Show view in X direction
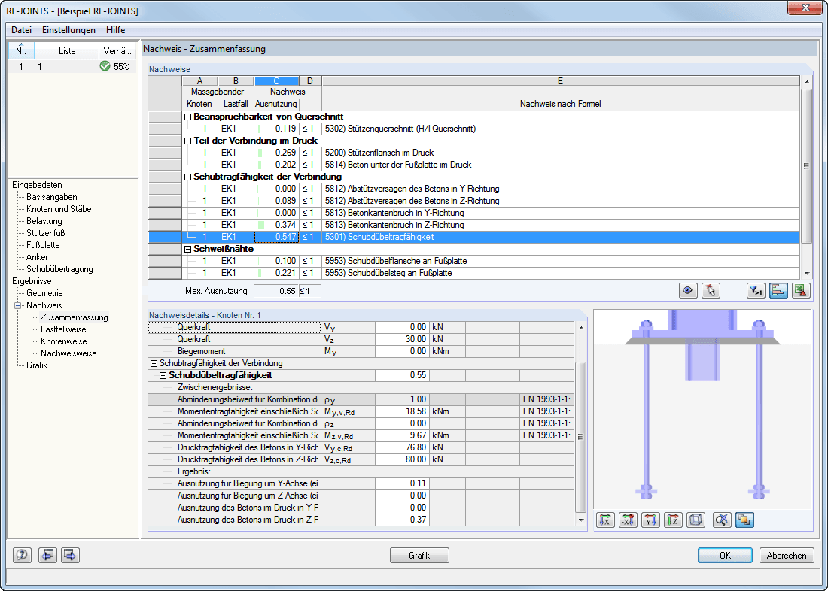The width and height of the screenshot is (828, 591). coord(605,520)
